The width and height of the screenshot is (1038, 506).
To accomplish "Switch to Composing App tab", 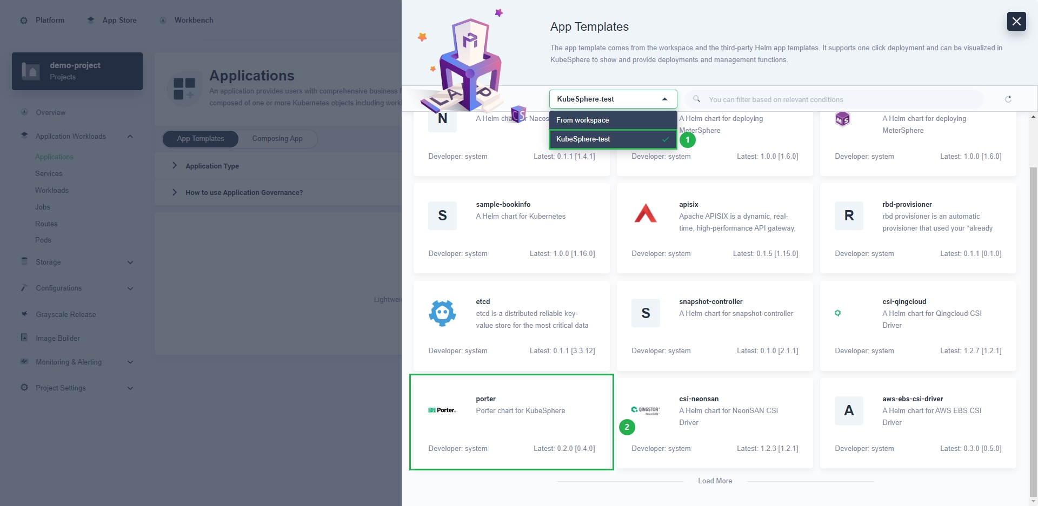I will (x=277, y=139).
